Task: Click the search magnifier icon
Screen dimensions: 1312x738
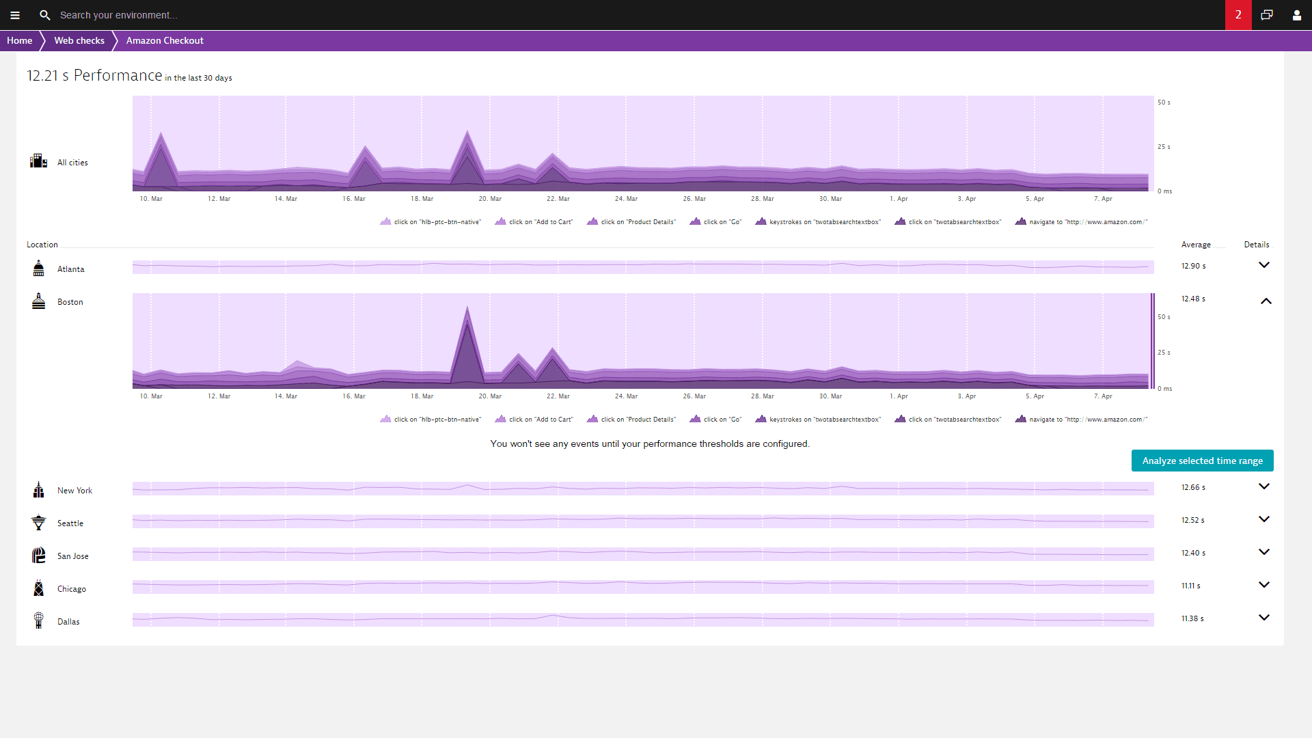Action: (45, 15)
